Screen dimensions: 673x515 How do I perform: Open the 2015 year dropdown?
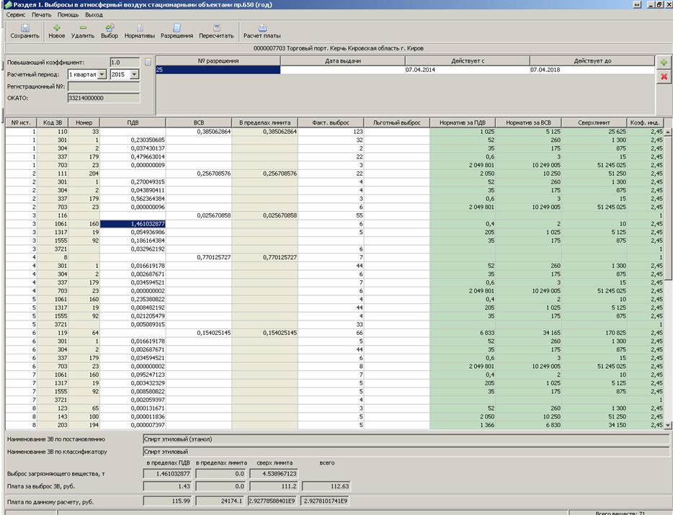[x=134, y=74]
